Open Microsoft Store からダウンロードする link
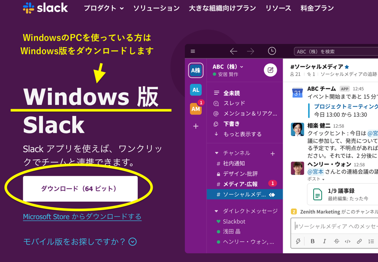 coord(82,217)
